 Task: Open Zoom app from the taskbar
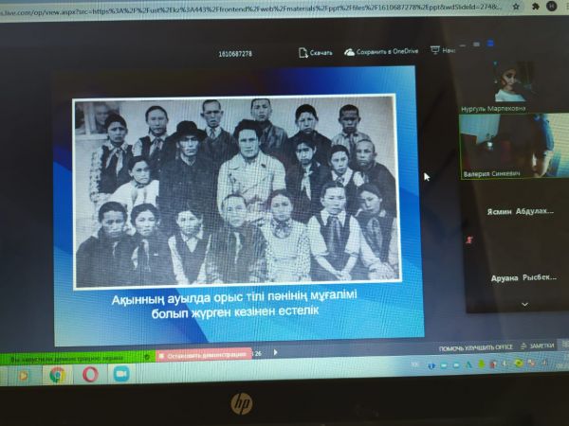click(x=121, y=374)
